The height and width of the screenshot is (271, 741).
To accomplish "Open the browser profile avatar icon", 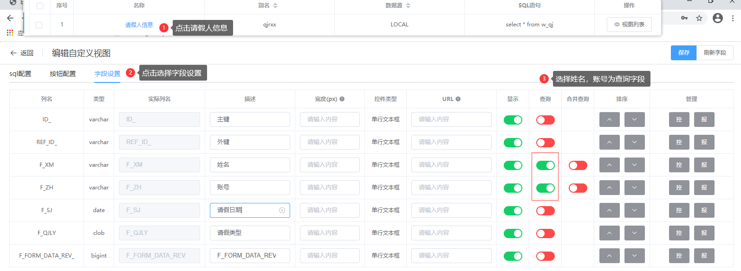I will (718, 18).
